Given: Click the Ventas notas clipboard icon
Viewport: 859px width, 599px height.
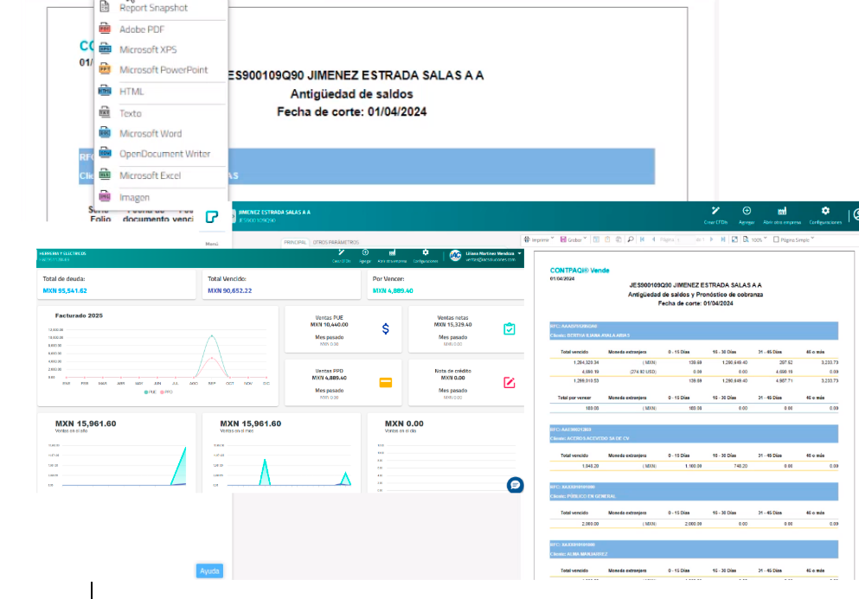Looking at the screenshot, I should (510, 329).
